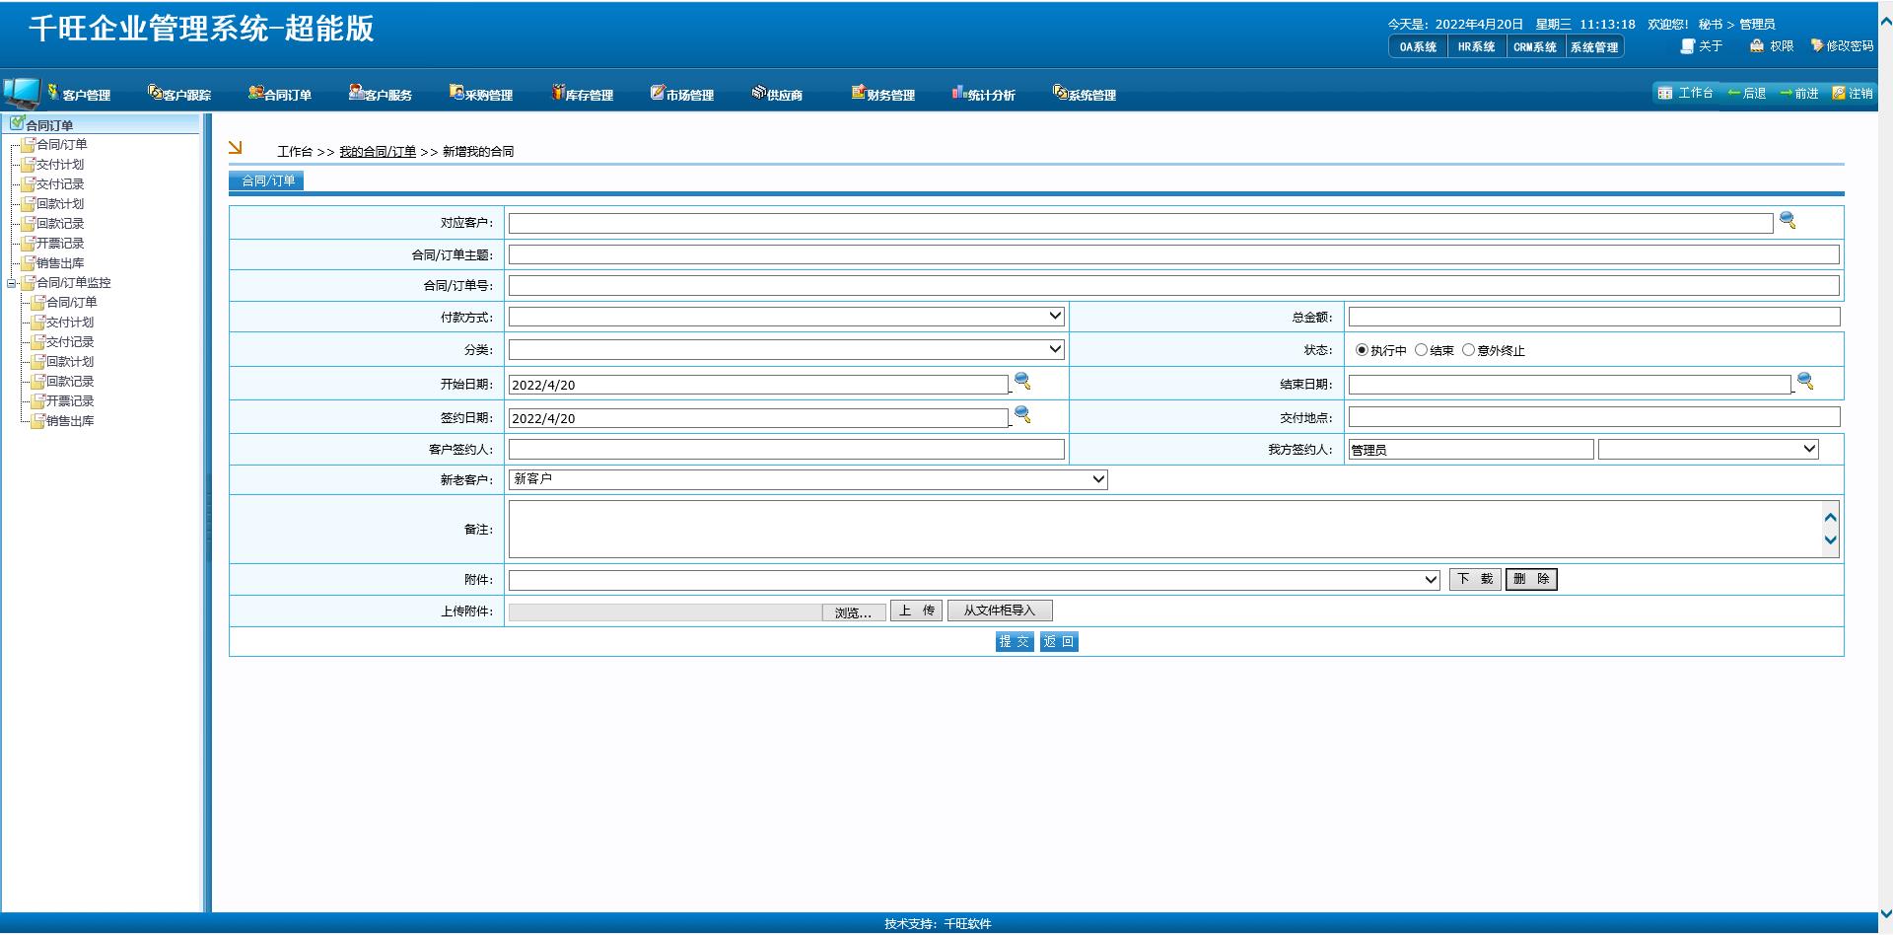The image size is (1893, 935).
Task: Open the 库存管理 menu
Action: pos(583,95)
